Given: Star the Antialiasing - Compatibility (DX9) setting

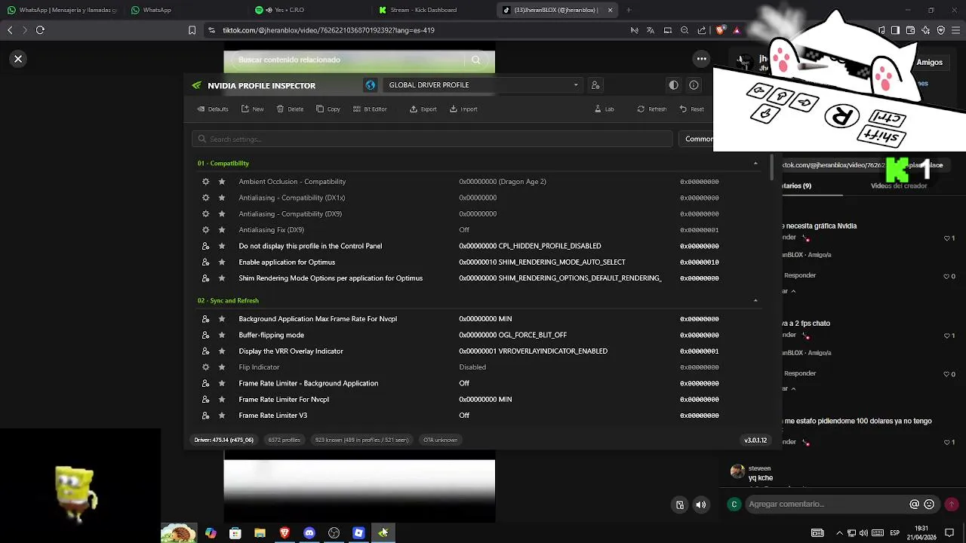Looking at the screenshot, I should click(222, 213).
